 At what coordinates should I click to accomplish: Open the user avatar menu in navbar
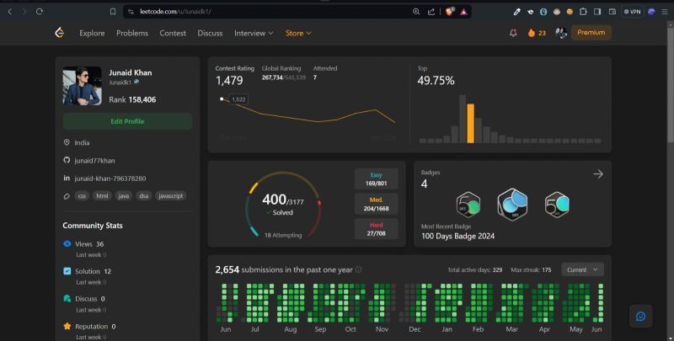tap(561, 33)
